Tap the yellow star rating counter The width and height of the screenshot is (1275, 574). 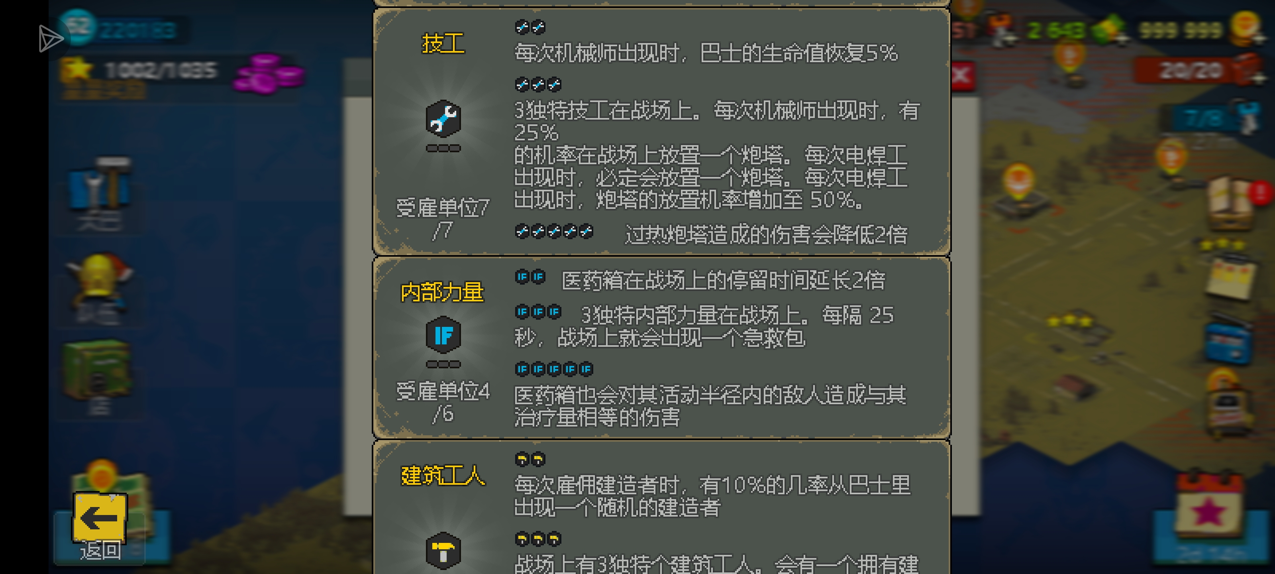(x=139, y=70)
